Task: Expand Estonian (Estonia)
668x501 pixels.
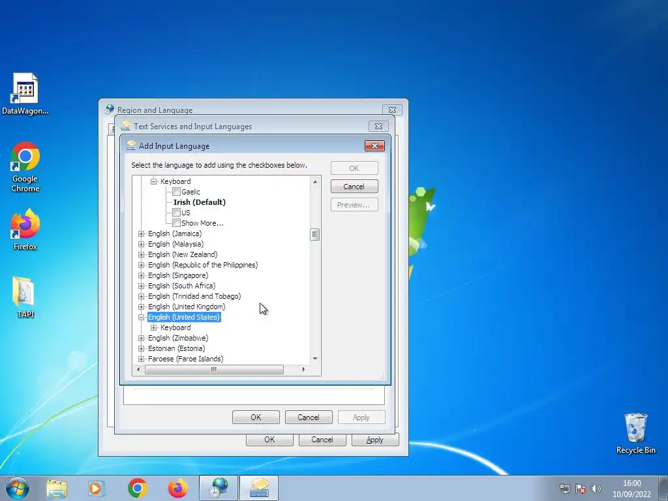Action: click(141, 348)
